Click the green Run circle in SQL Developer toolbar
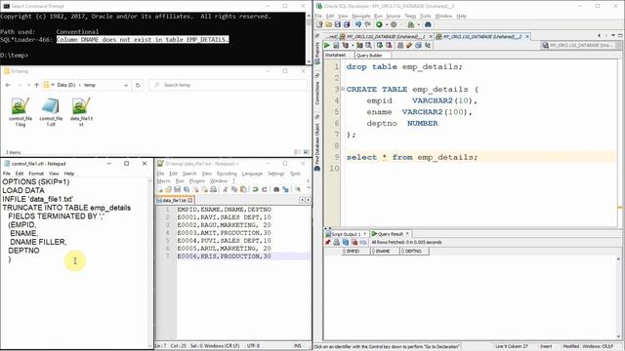This screenshot has width=625, height=351. [379, 24]
